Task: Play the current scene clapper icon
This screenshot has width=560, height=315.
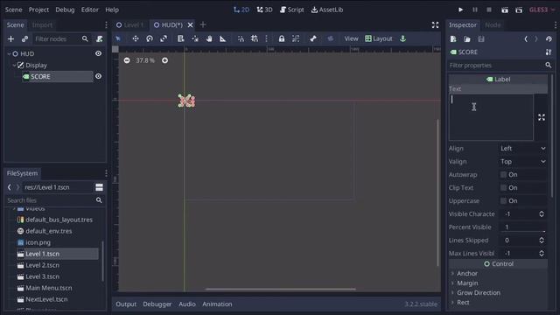Action: [504, 10]
